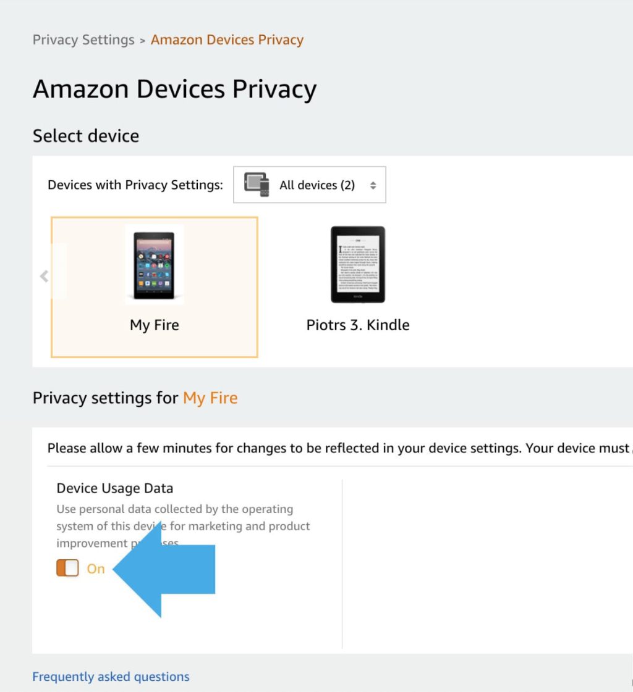Click the up-down arrows inside the device dropdown
Viewport: 633px width, 692px height.
[373, 184]
